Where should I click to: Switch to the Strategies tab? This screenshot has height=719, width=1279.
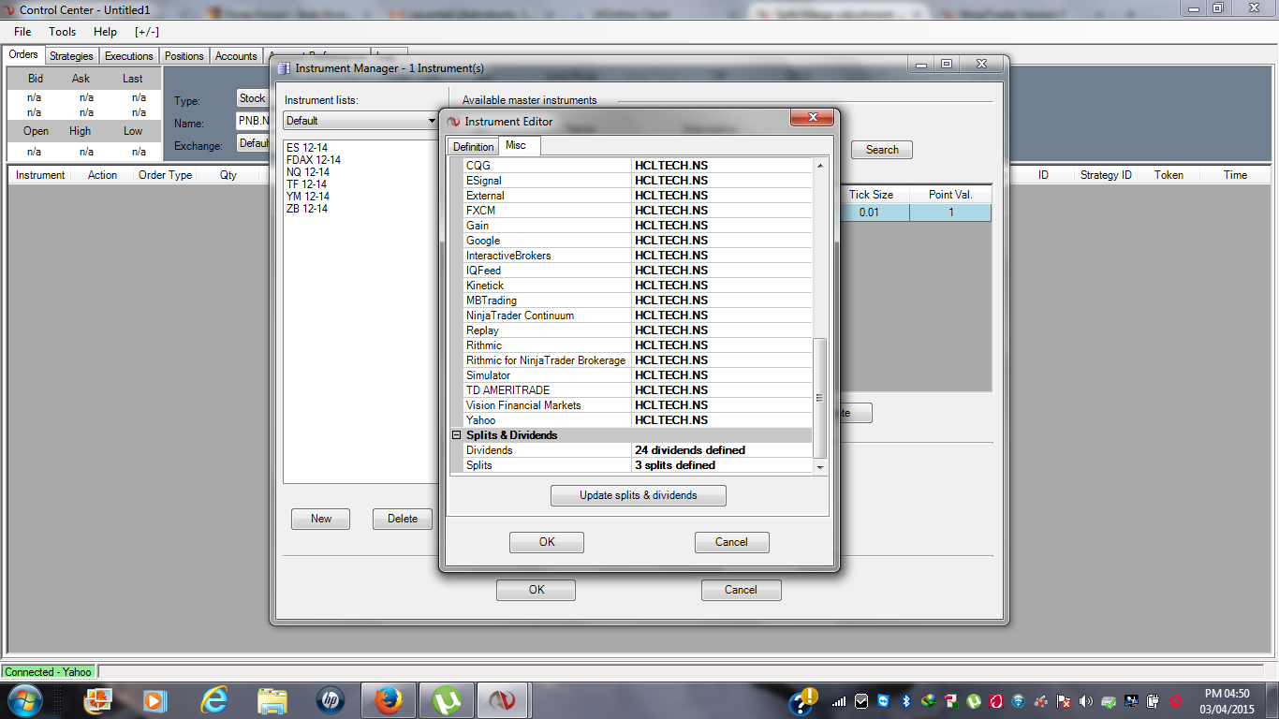(71, 56)
